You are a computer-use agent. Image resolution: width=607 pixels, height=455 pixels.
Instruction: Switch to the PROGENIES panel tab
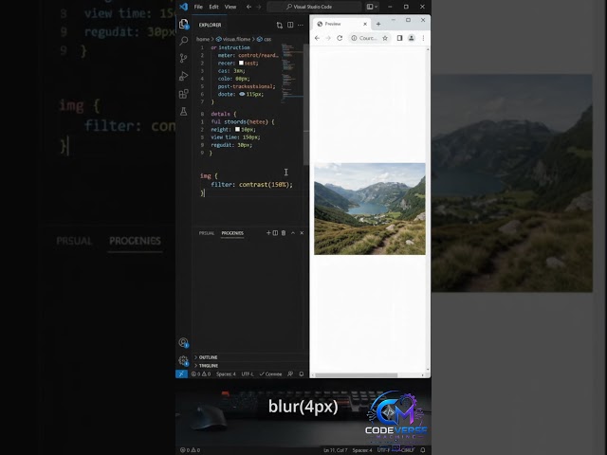[x=232, y=233]
